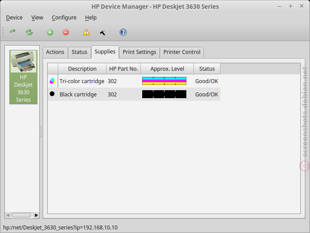Sort by the Status column header
The image size is (310, 233).
[207, 69]
